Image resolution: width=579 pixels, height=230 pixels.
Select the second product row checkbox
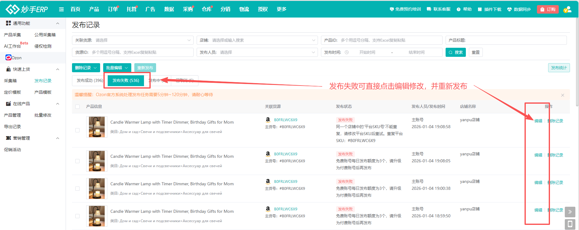click(x=77, y=161)
